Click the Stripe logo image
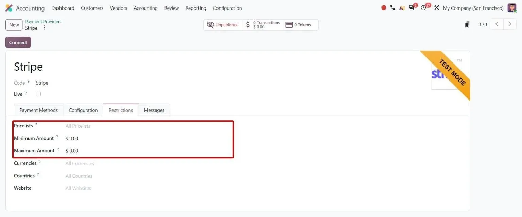 (x=447, y=74)
